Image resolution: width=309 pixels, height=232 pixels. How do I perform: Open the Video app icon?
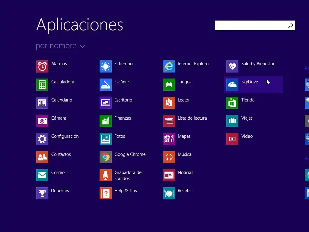(232, 139)
